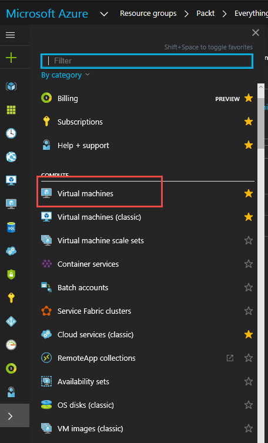This screenshot has width=268, height=443.
Task: Expand the By category dropdown
Action: 65,75
